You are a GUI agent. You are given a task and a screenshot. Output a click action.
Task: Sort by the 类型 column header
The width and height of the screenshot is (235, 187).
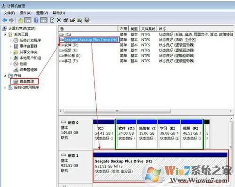pyautogui.click(x=134, y=29)
